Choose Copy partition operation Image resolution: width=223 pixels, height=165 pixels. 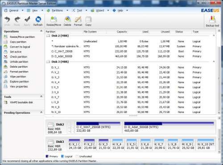click(18, 42)
